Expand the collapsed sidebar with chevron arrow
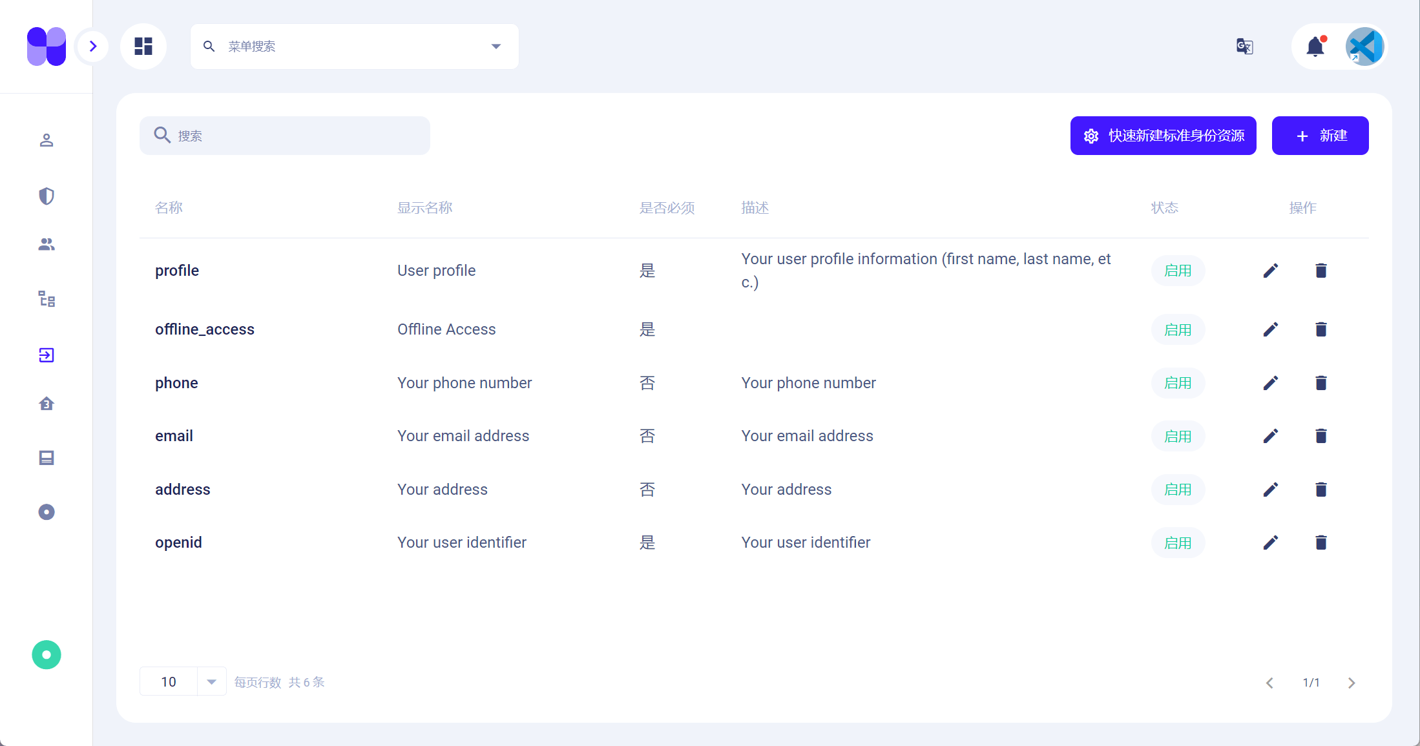 (x=92, y=46)
